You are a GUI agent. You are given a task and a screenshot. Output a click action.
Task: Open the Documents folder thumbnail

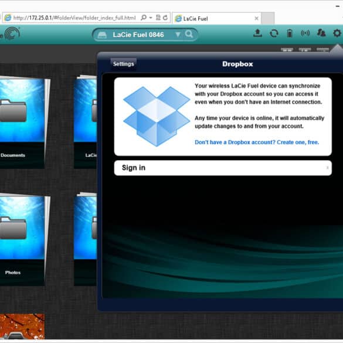point(22,123)
